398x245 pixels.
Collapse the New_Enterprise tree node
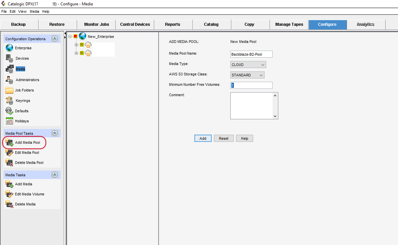point(70,36)
